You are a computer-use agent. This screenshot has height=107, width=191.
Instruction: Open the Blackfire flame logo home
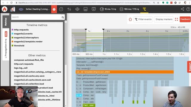(x=4, y=9)
